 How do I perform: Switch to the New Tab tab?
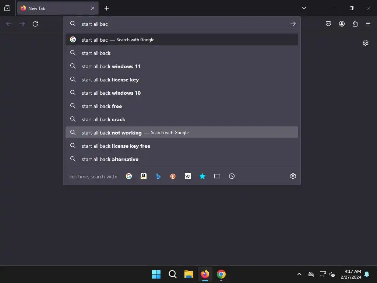[58, 8]
